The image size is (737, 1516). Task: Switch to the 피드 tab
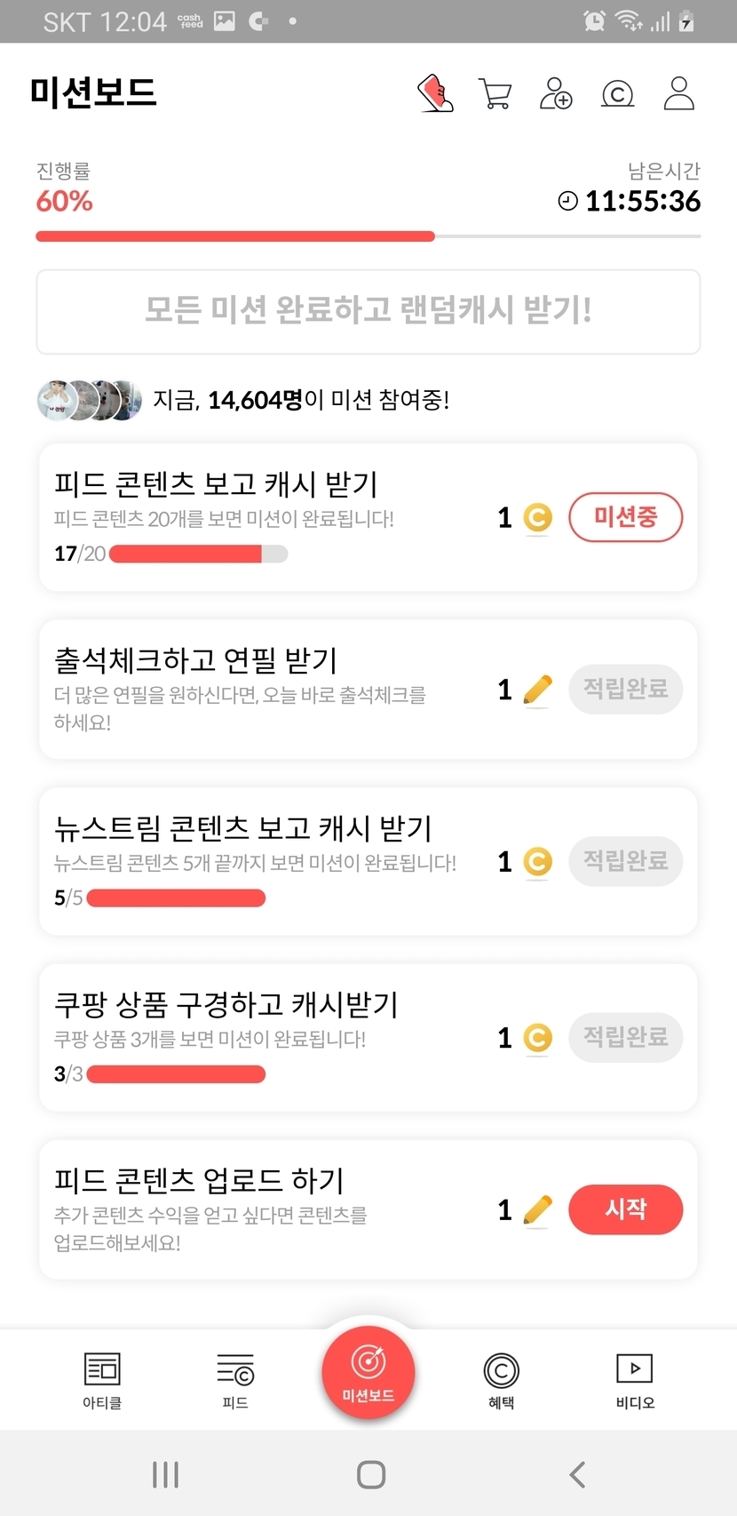[x=235, y=1380]
